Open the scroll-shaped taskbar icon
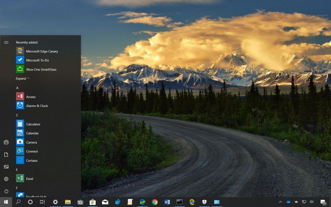Image resolution: width=331 pixels, height=207 pixels. pyautogui.click(x=130, y=202)
